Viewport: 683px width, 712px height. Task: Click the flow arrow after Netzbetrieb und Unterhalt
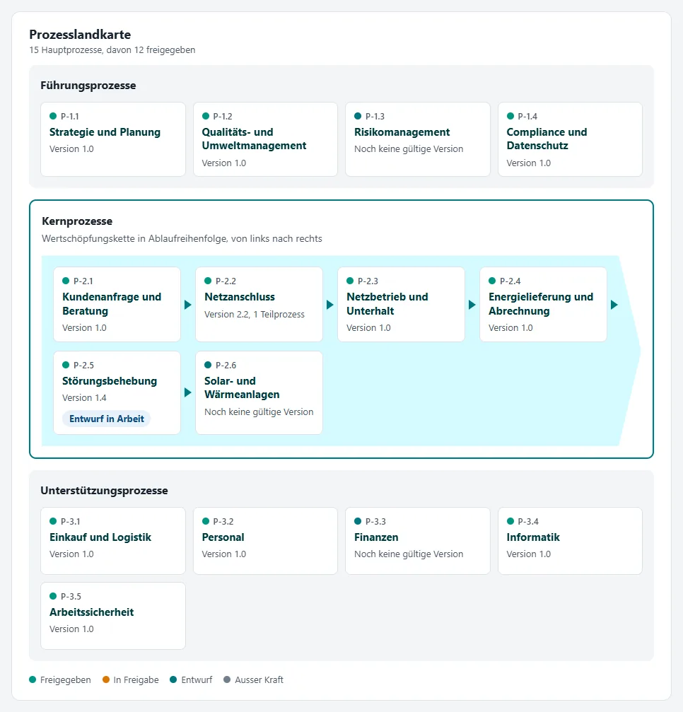tap(472, 305)
